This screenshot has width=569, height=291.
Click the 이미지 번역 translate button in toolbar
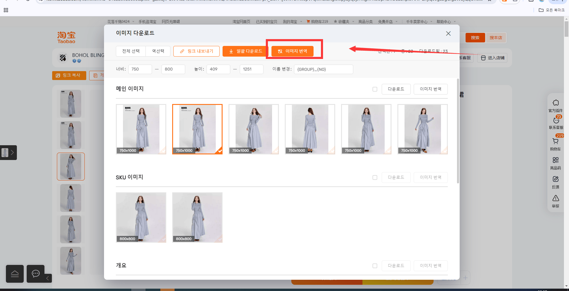[292, 51]
